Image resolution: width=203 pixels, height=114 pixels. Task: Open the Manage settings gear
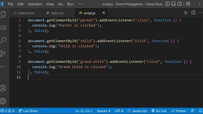pyautogui.click(x=3, y=101)
